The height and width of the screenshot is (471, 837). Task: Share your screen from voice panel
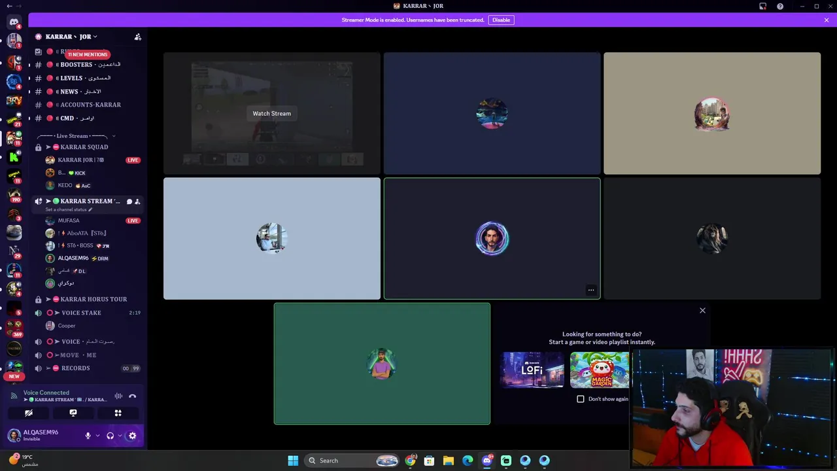tap(73, 413)
